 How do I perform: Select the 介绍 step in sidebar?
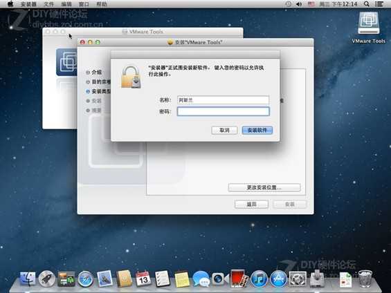(94, 72)
